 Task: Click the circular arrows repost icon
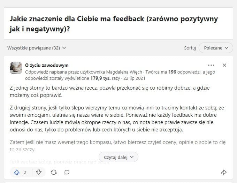53,172
